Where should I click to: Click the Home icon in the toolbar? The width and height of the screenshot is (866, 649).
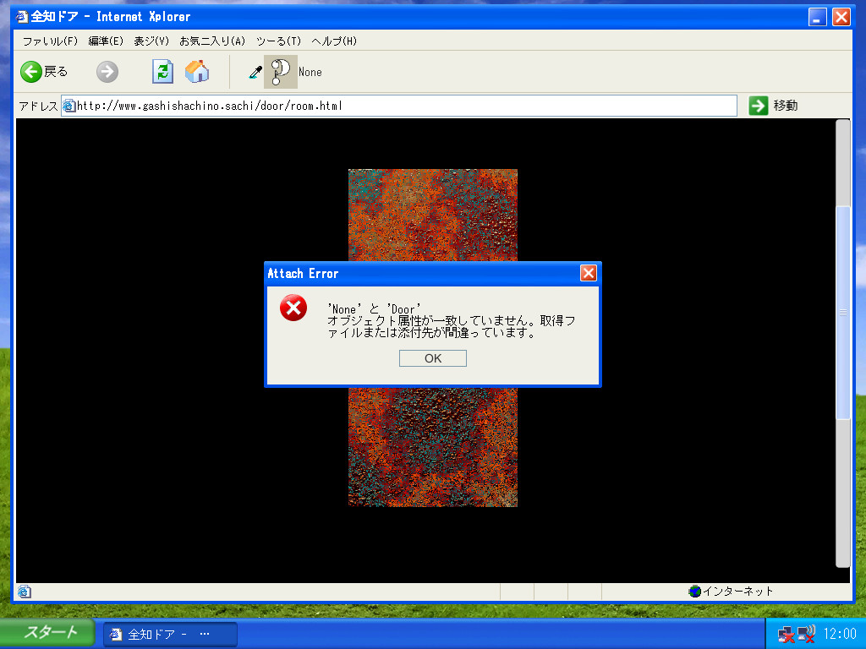(197, 72)
